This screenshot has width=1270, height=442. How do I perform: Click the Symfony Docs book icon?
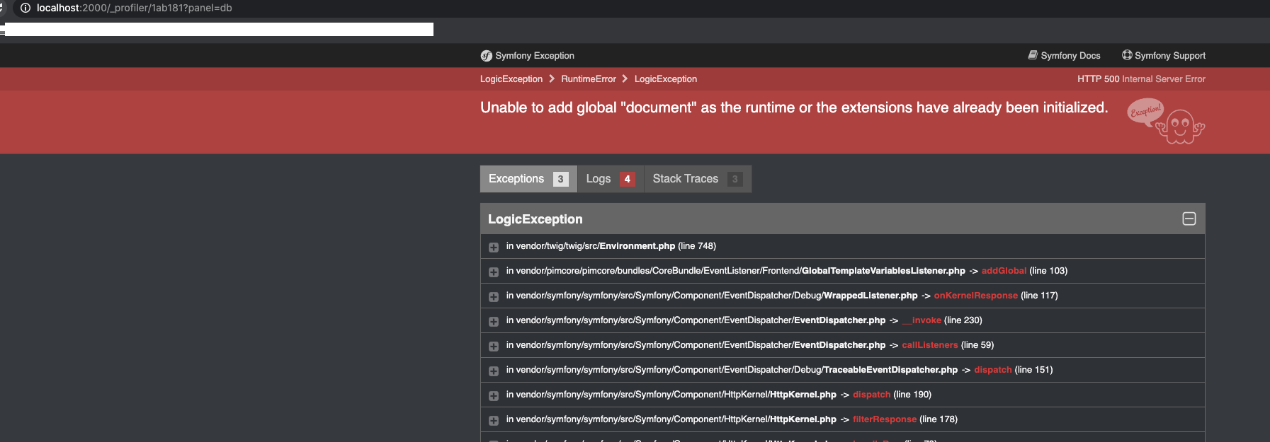pyautogui.click(x=1033, y=55)
